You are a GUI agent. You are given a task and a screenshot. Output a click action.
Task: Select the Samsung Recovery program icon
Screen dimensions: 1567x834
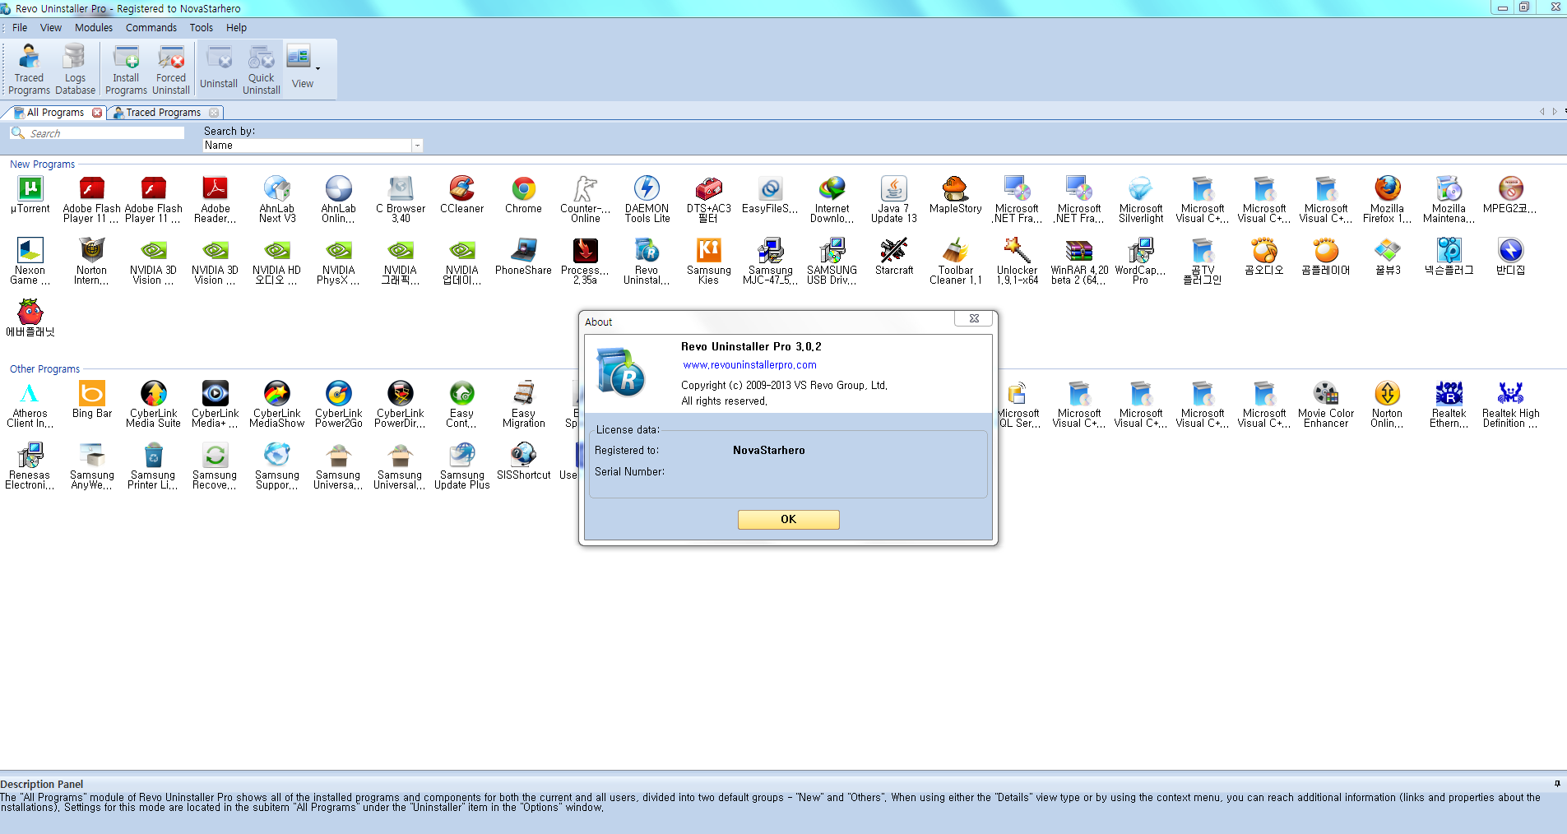[x=215, y=466]
